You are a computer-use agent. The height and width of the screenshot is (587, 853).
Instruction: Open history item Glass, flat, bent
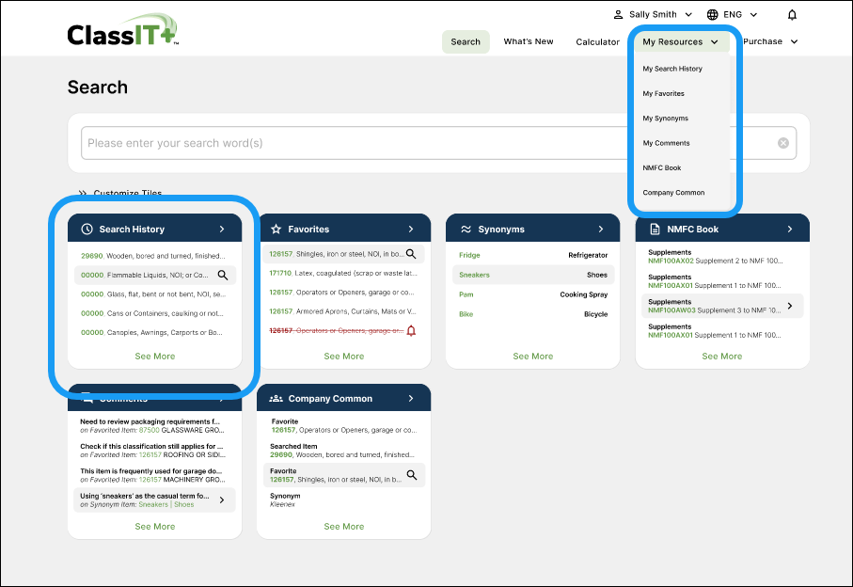point(154,294)
